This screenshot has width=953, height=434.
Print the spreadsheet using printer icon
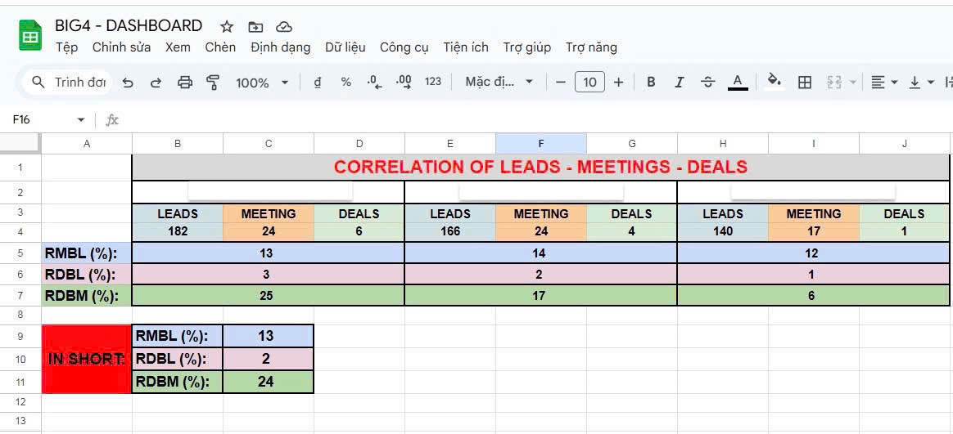click(x=185, y=83)
